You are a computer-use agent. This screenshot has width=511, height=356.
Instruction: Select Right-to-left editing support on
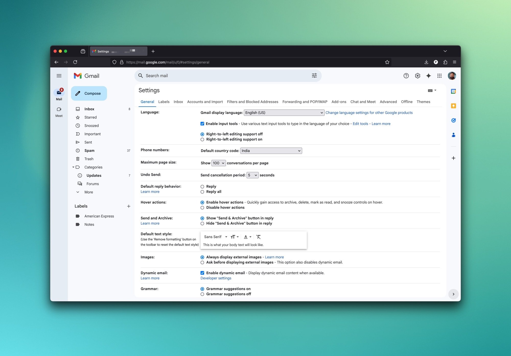202,140
